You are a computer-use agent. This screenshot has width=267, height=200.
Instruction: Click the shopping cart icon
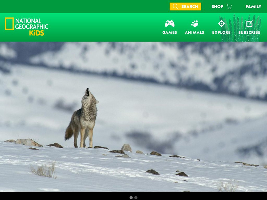click(229, 7)
